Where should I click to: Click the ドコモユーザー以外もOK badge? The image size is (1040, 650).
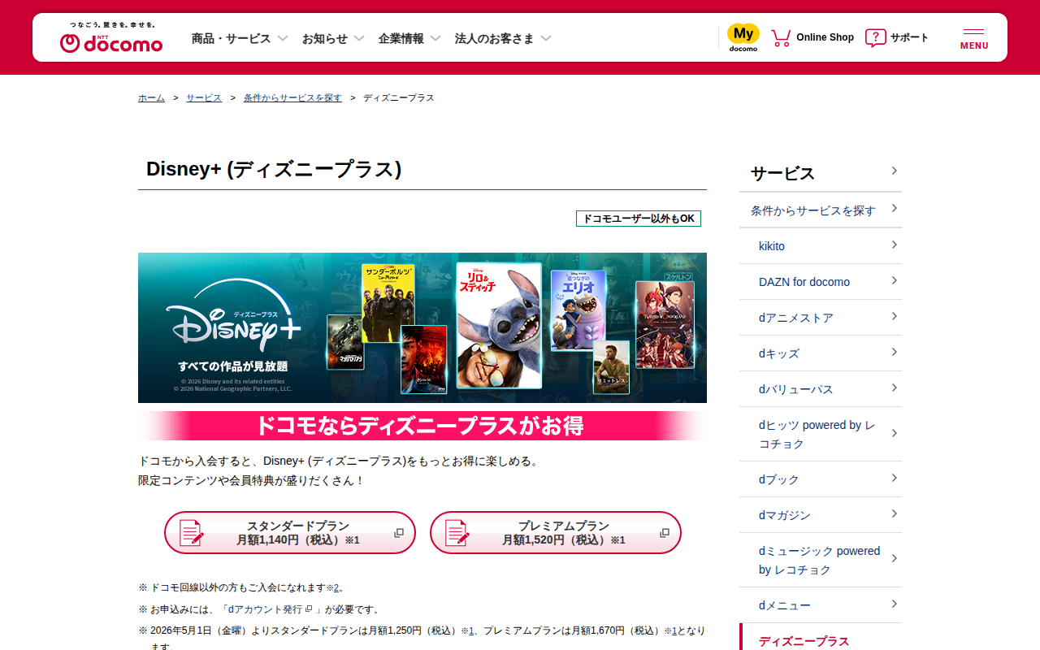pyautogui.click(x=639, y=219)
